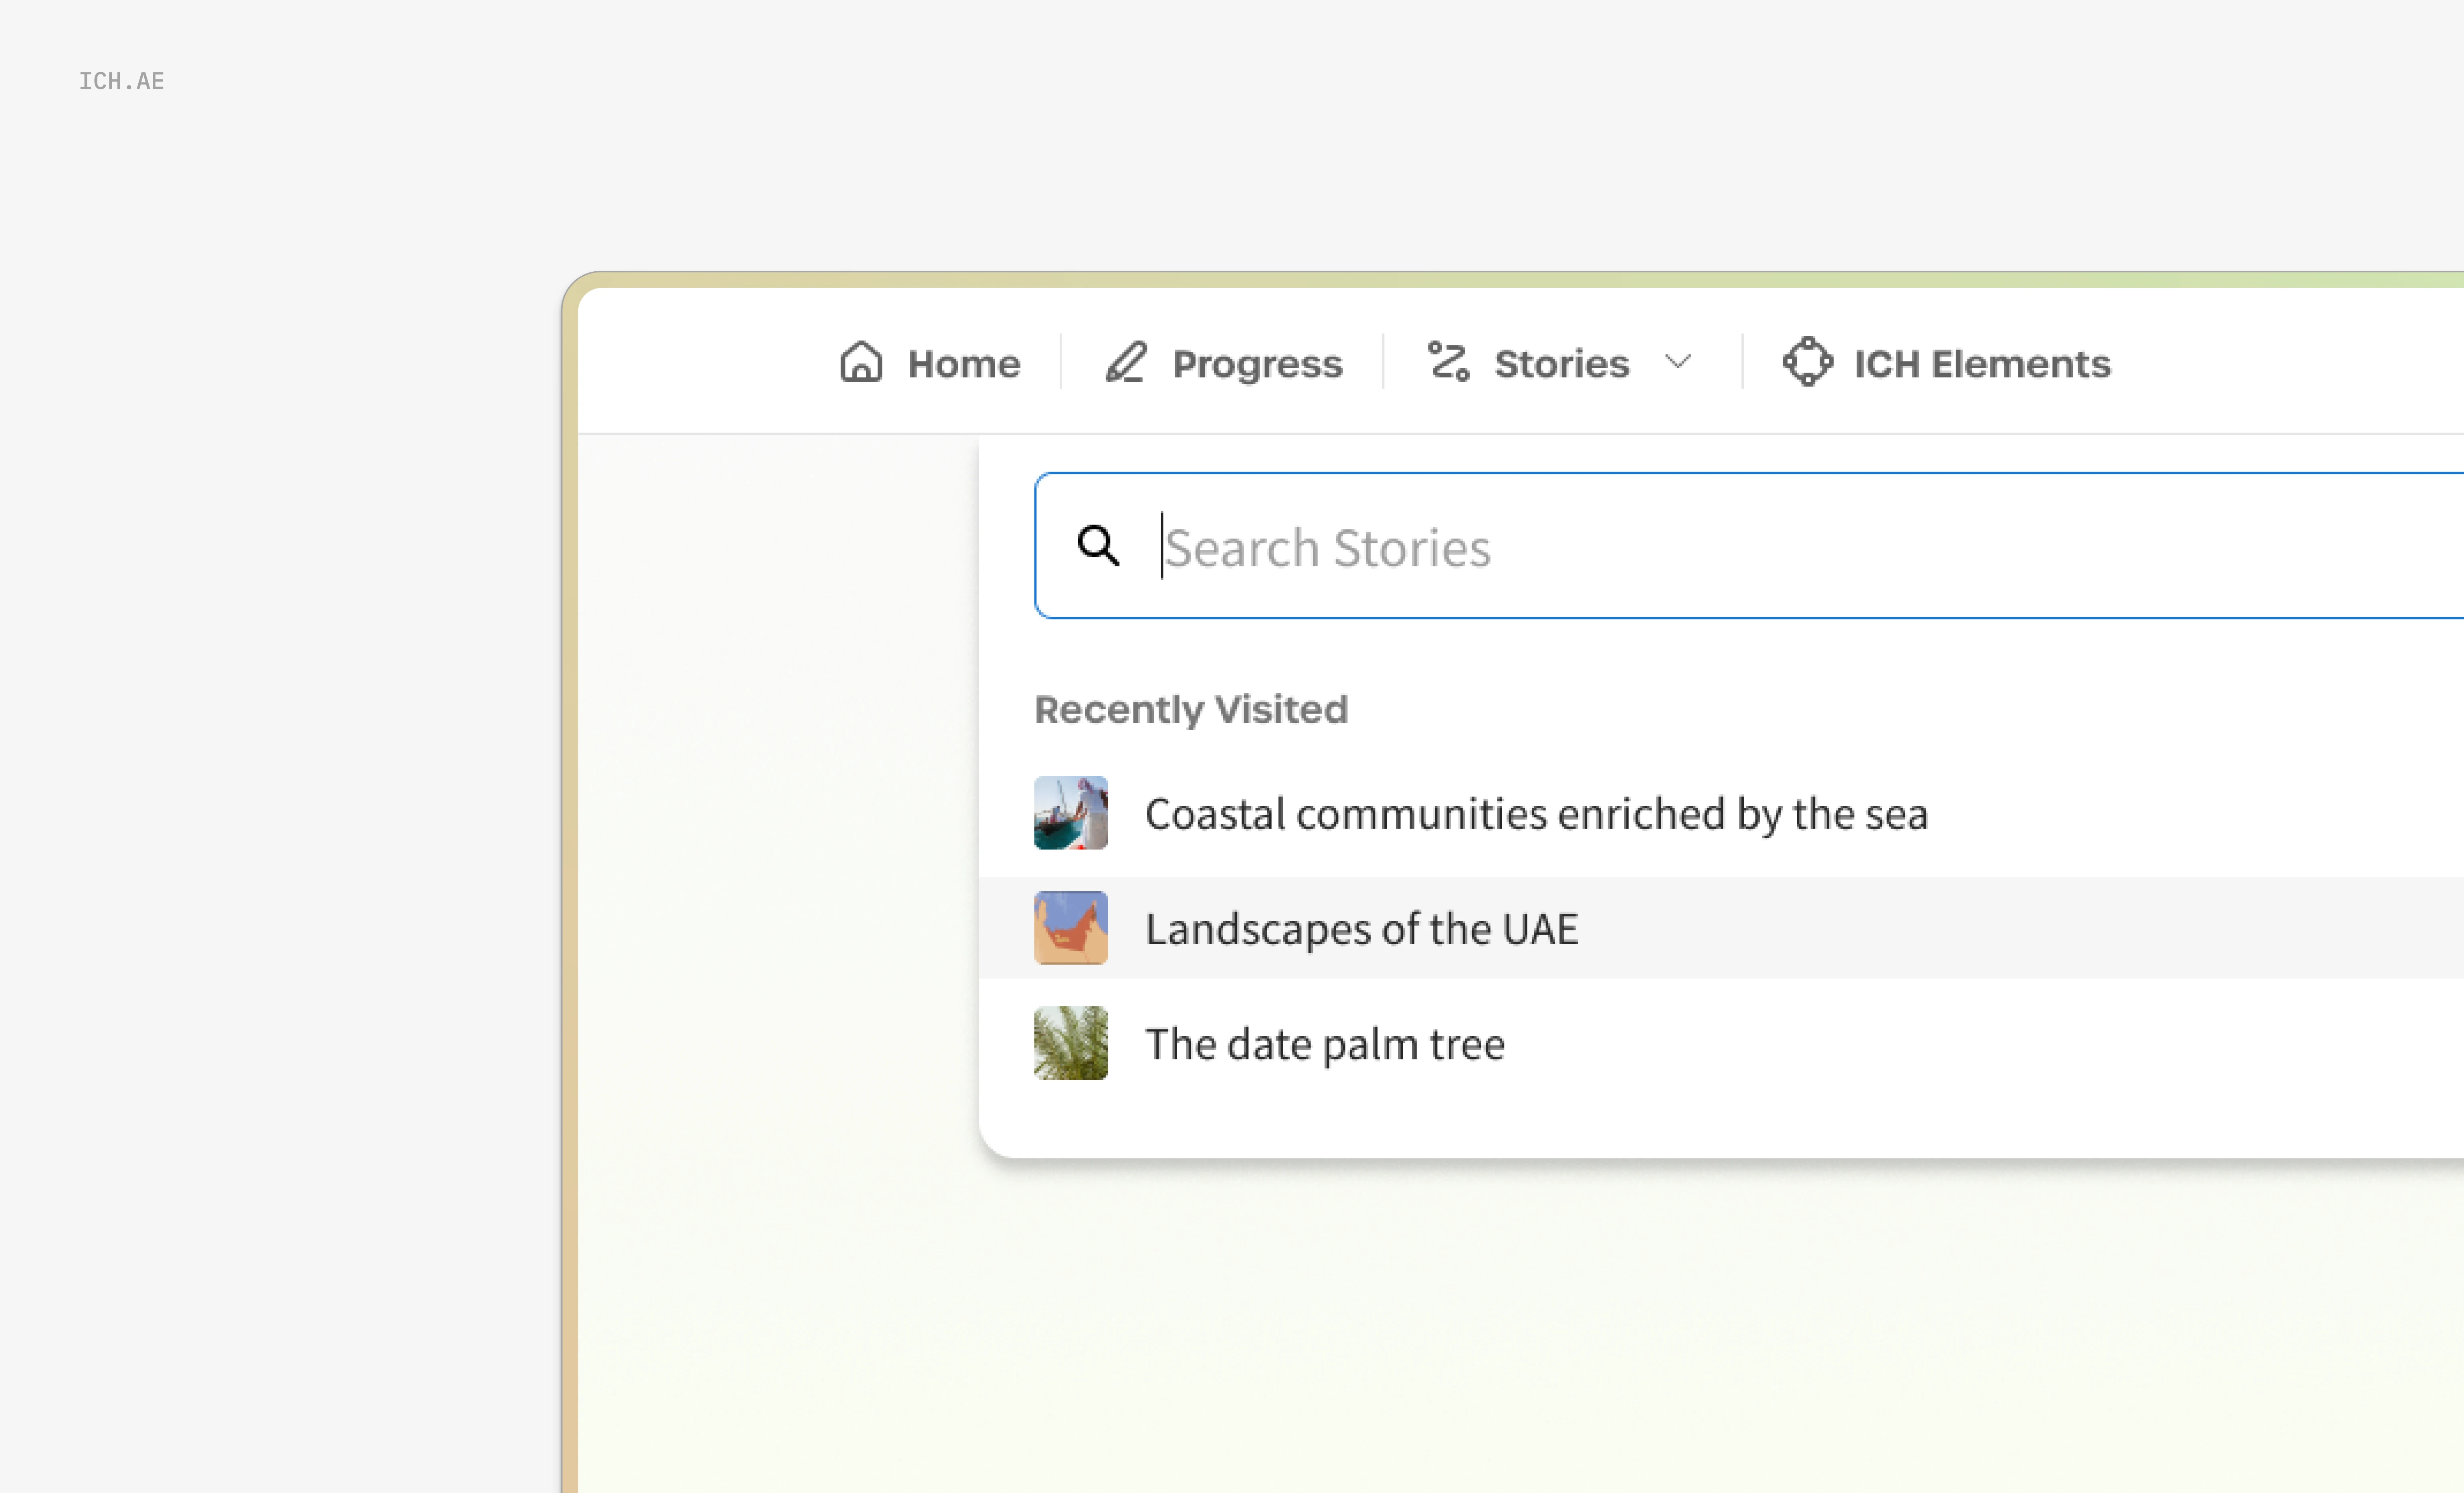Click inside the Search Stories field
Screen dimensions: 2464x1493
click(x=1500, y=546)
